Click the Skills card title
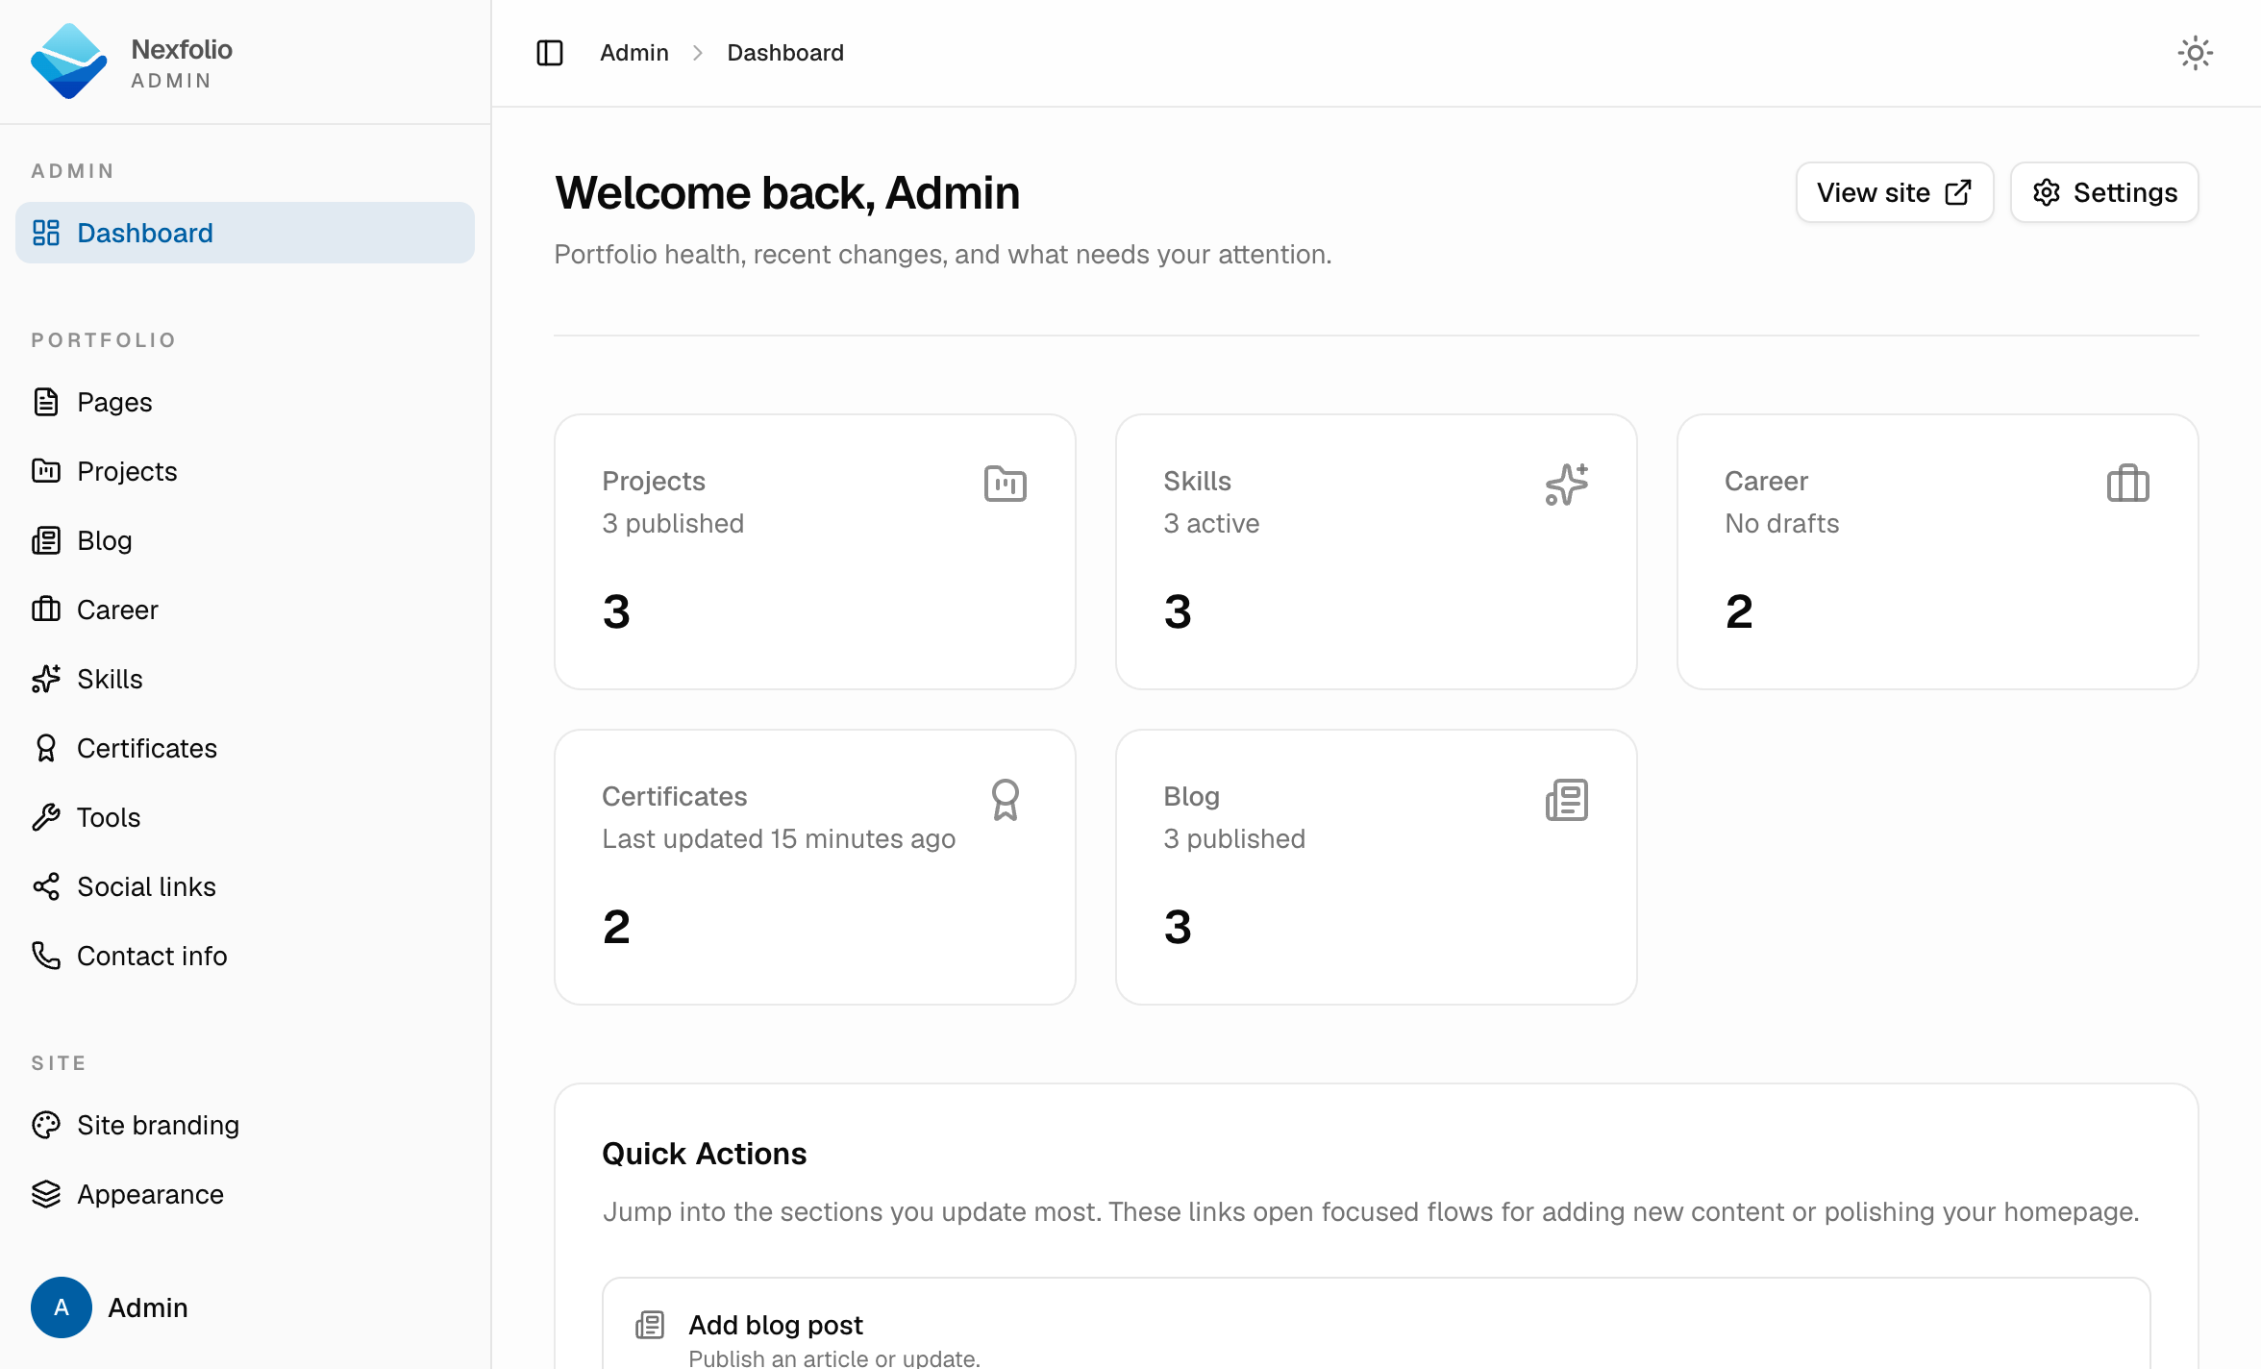Screen dimensions: 2261x1369 click(1197, 481)
